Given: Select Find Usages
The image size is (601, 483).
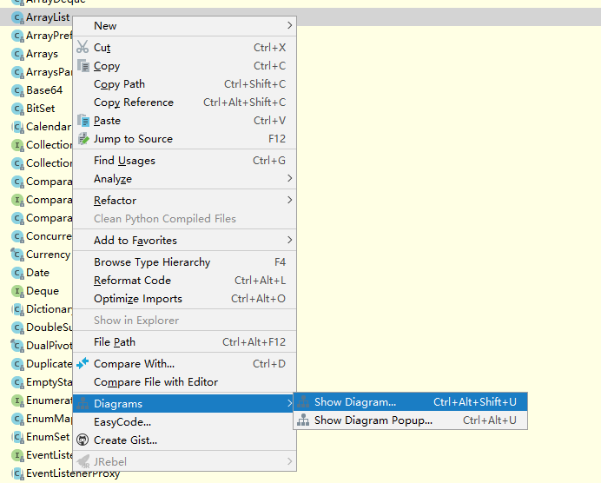Looking at the screenshot, I should coord(184,160).
